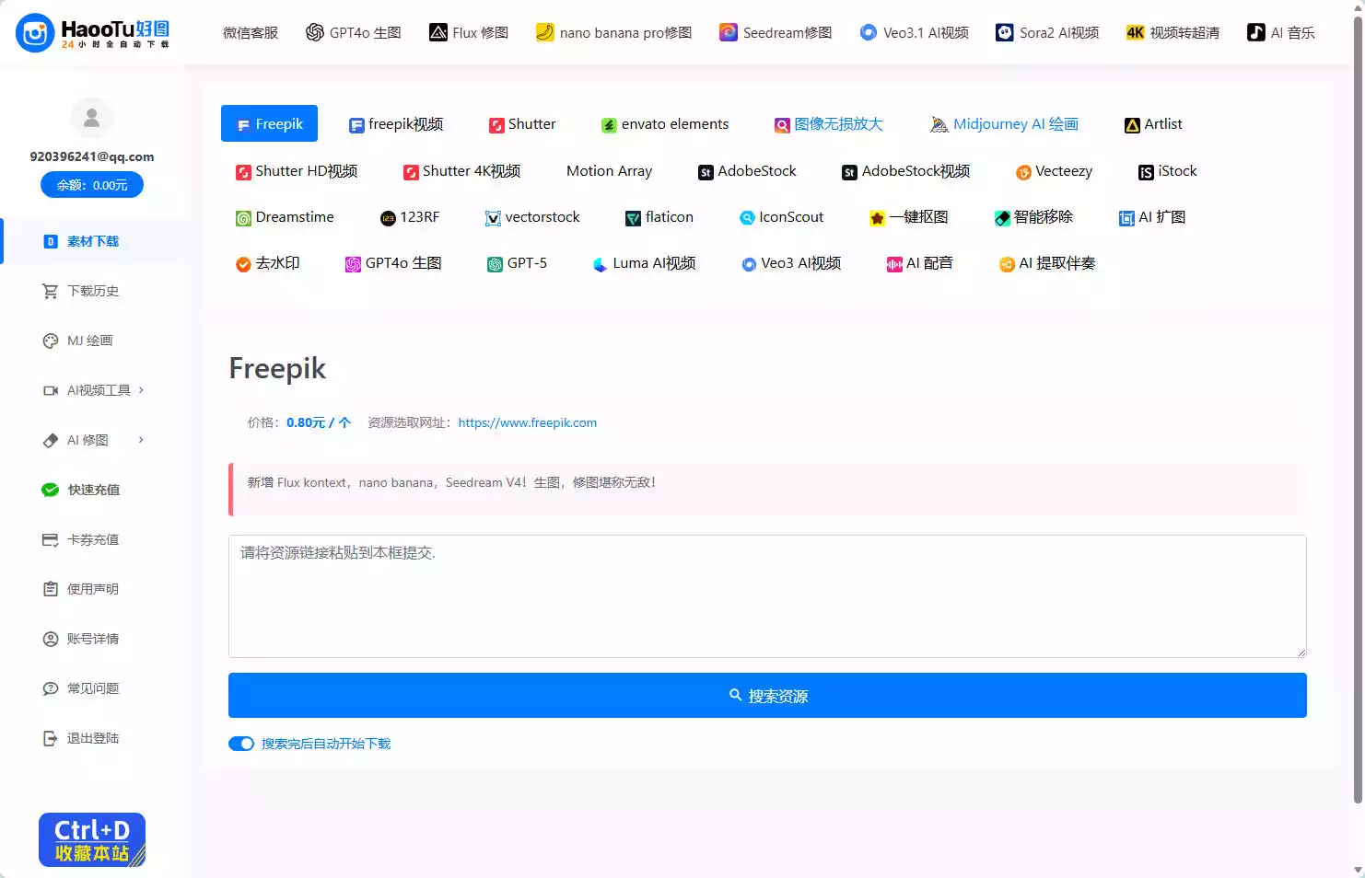Image resolution: width=1365 pixels, height=878 pixels.
Task: Click the 搜索资源 search button
Action: [x=767, y=696]
